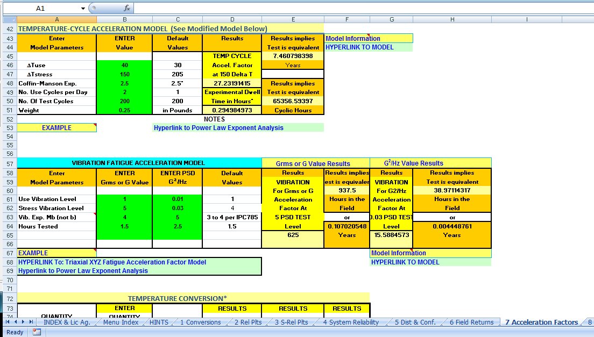Click the result cell 0.004448761
This screenshot has height=337, width=594.
[x=452, y=226]
